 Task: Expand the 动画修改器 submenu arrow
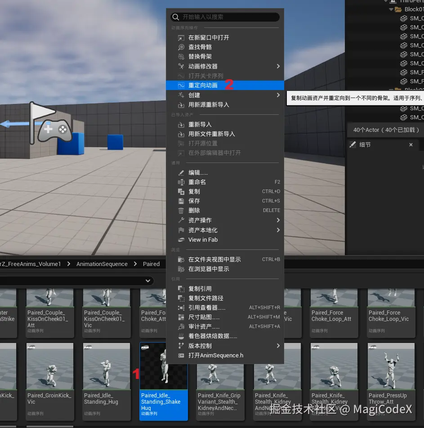coord(278,66)
